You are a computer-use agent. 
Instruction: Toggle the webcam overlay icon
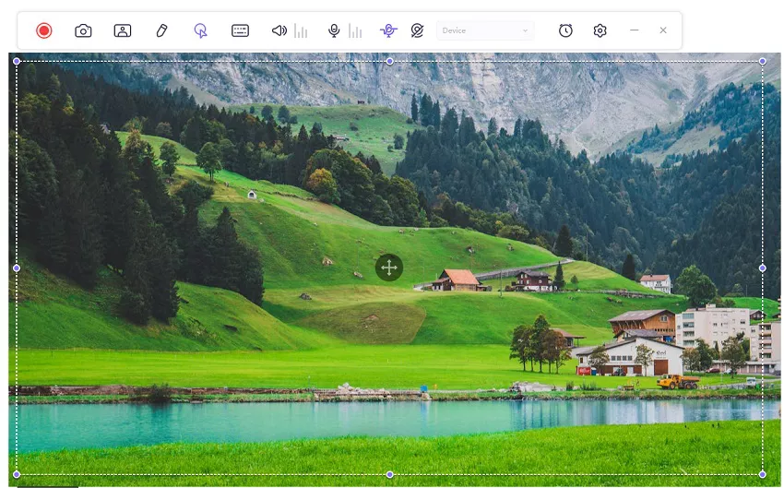tap(122, 30)
